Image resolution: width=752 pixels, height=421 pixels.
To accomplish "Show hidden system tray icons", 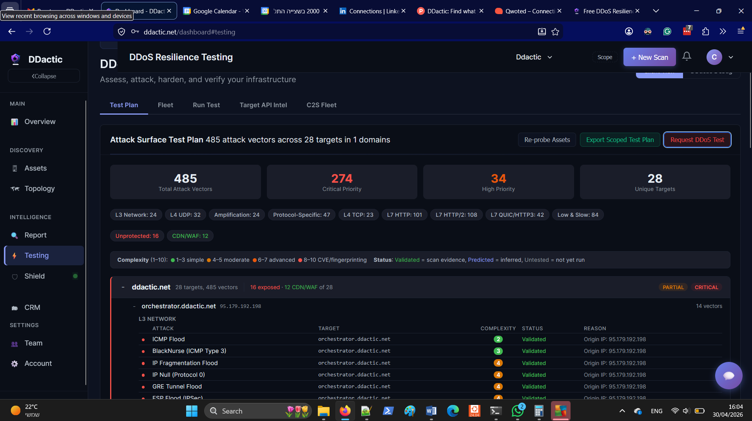I will click(x=622, y=411).
